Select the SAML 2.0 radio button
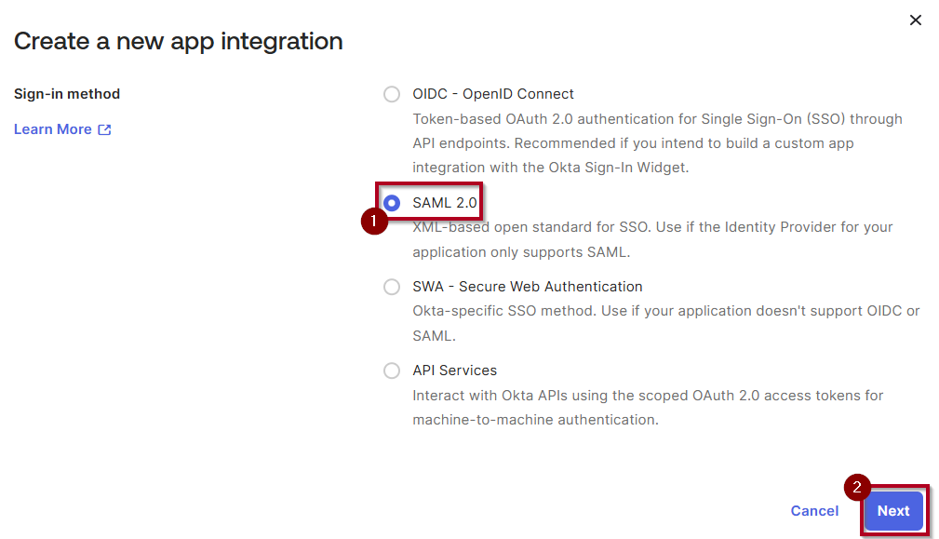 pyautogui.click(x=392, y=202)
